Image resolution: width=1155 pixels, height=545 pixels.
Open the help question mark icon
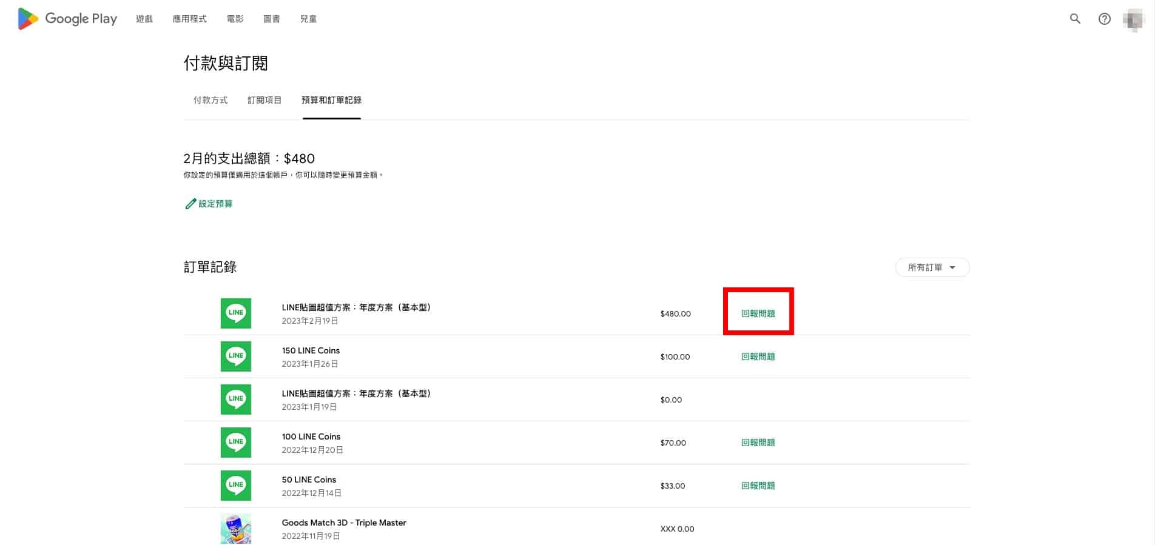(1105, 19)
